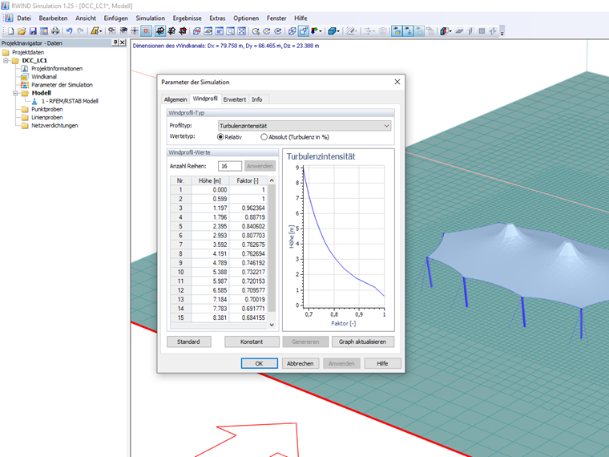This screenshot has width=609, height=457.
Task: Open dropdown arrow next to blue cube icon
Action: click(338, 31)
